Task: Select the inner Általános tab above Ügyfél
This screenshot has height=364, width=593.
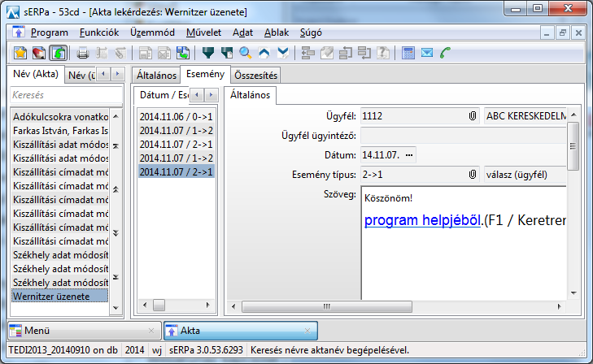Action: point(250,95)
